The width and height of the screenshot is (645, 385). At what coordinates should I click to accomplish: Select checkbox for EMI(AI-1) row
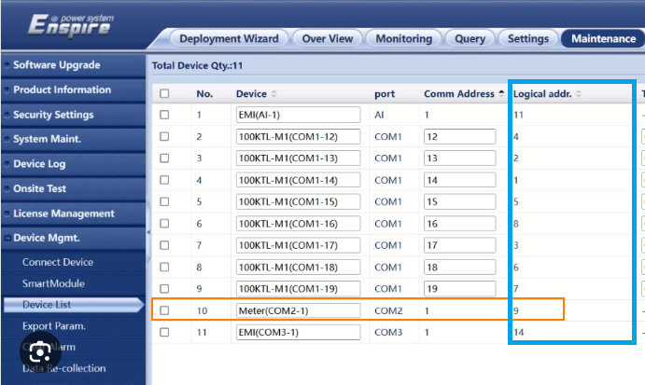click(165, 115)
